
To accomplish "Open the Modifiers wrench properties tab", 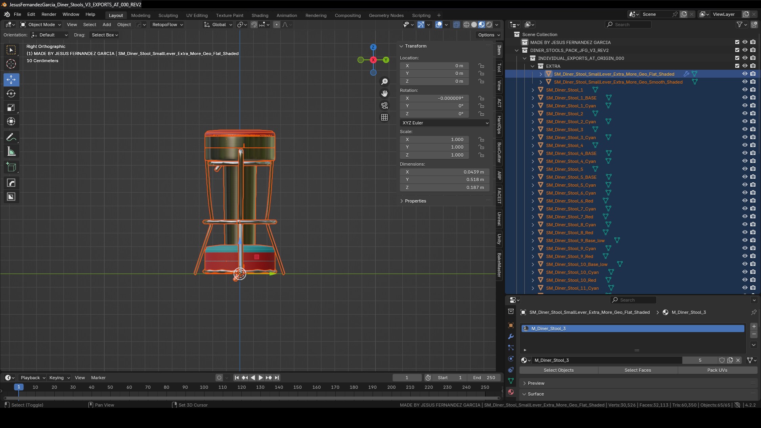I will 511,336.
